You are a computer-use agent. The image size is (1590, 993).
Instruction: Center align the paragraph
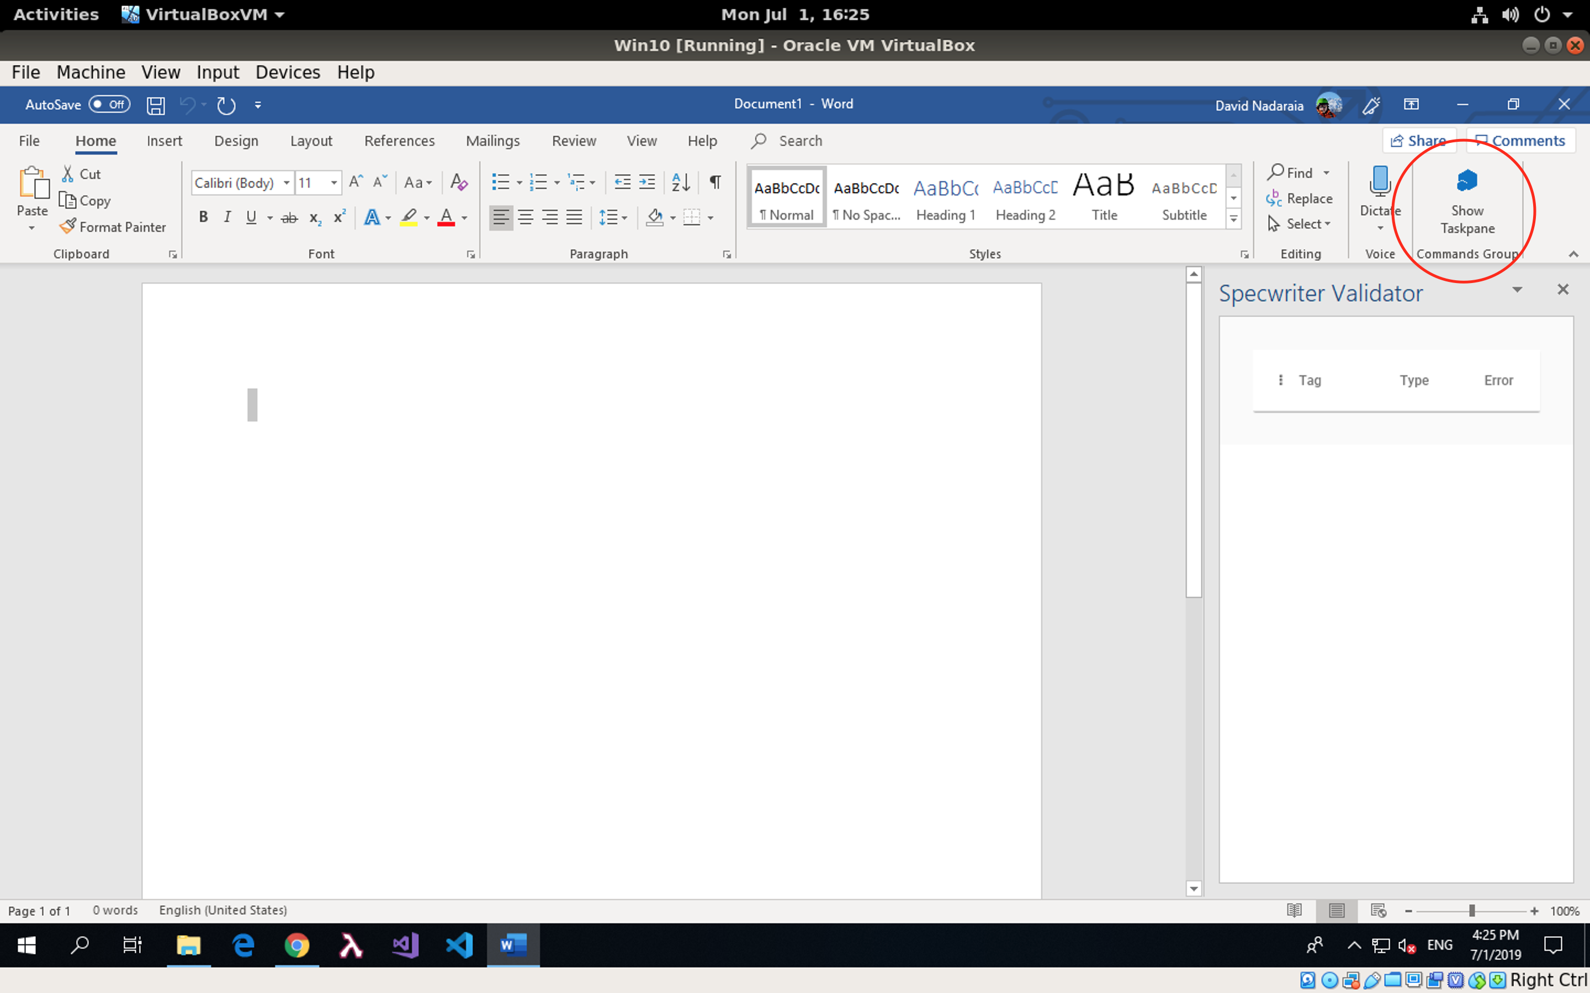pos(526,217)
